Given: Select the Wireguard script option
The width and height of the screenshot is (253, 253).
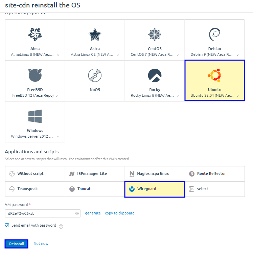Looking at the screenshot, I should (x=155, y=189).
